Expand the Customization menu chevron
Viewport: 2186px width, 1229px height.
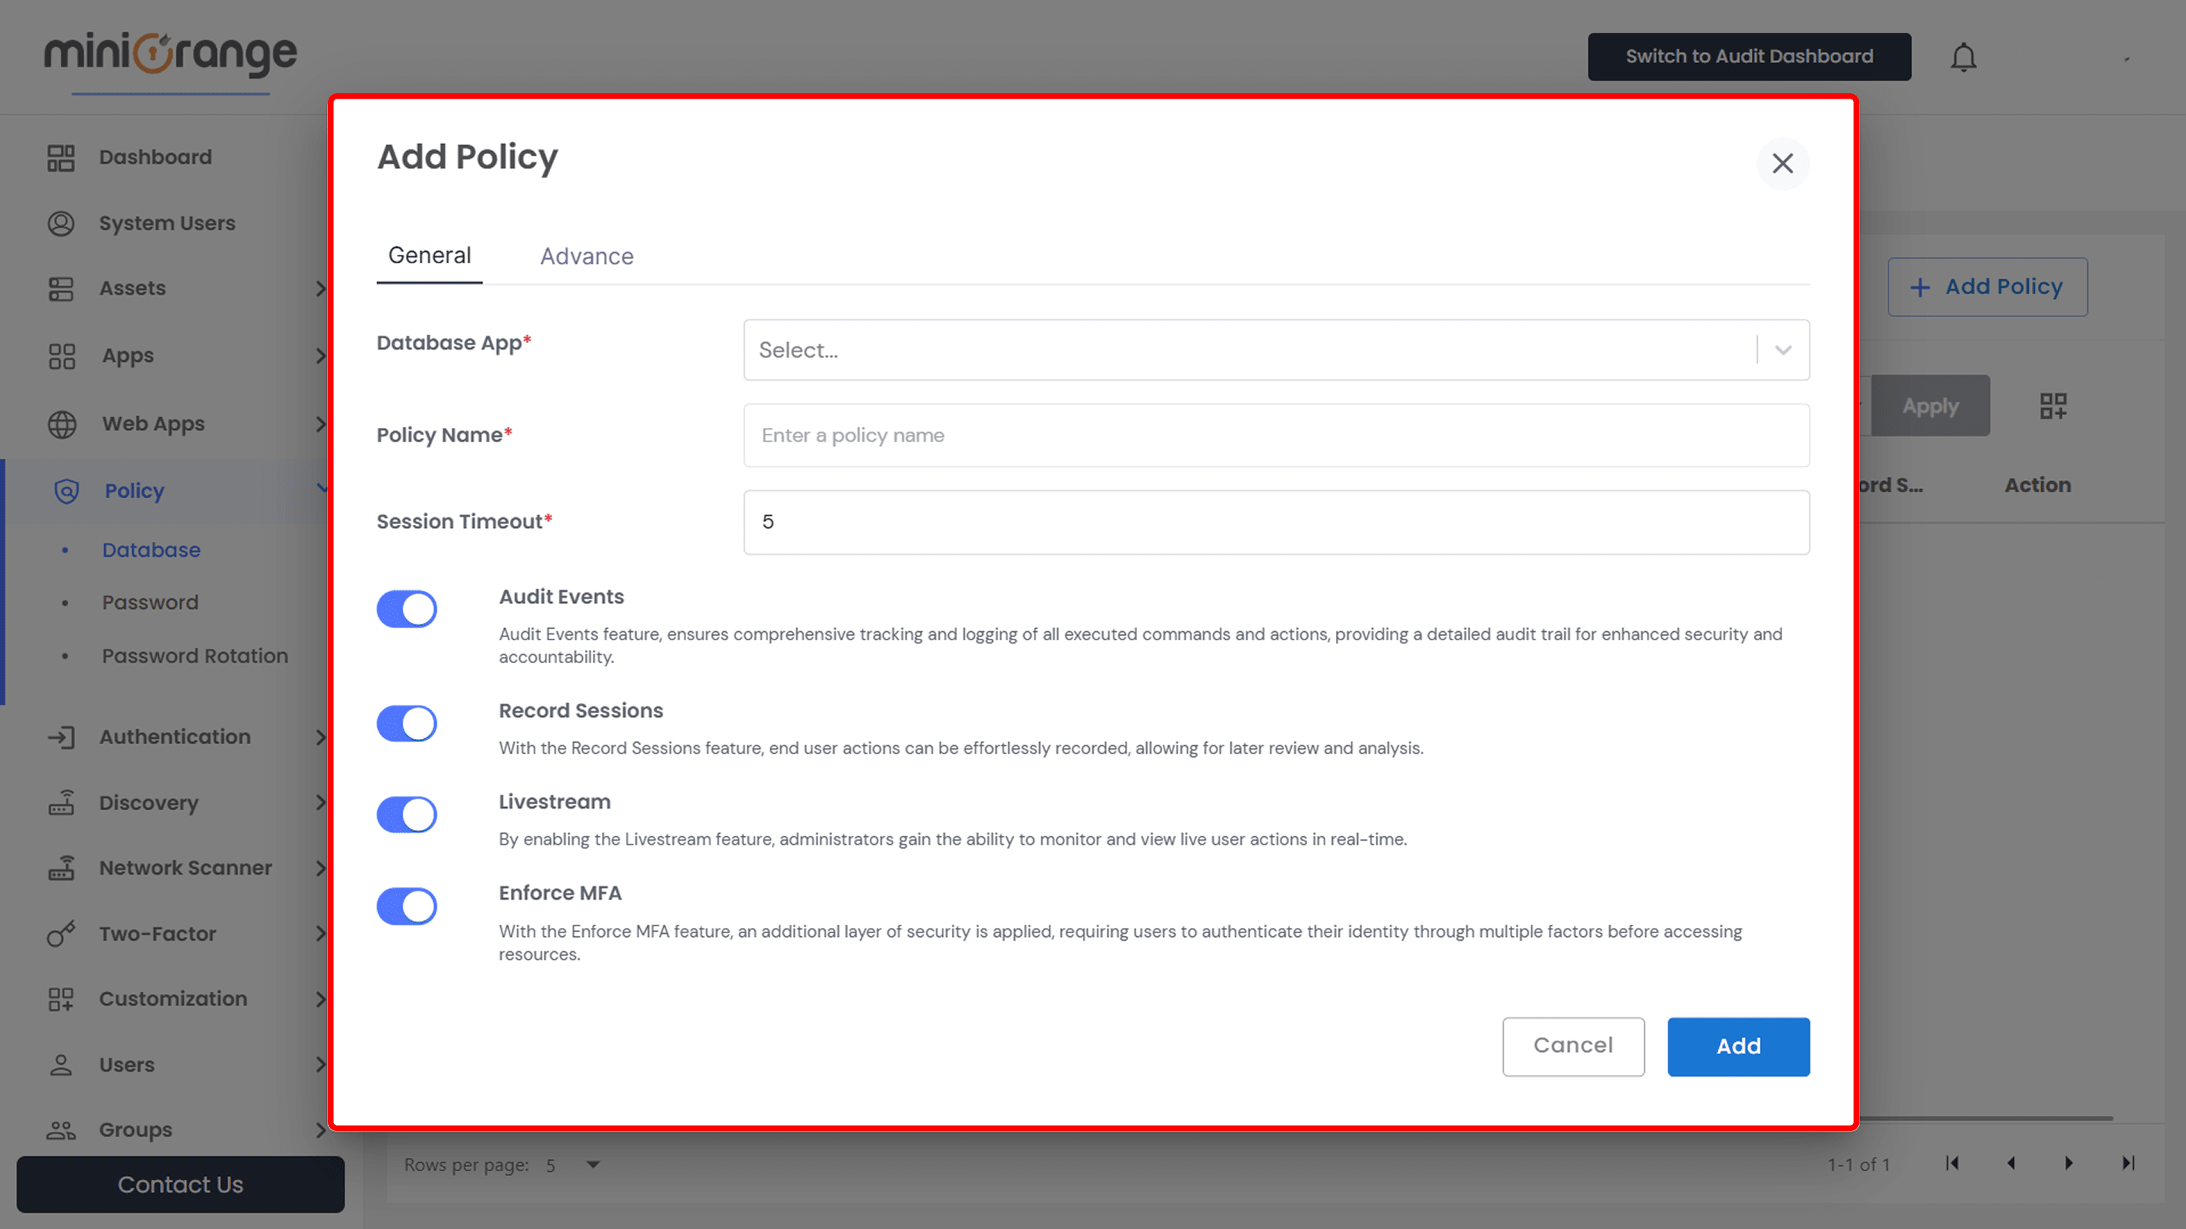pos(321,999)
